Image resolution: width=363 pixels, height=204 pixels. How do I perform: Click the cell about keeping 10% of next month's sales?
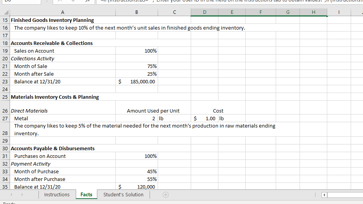pyautogui.click(x=130, y=28)
